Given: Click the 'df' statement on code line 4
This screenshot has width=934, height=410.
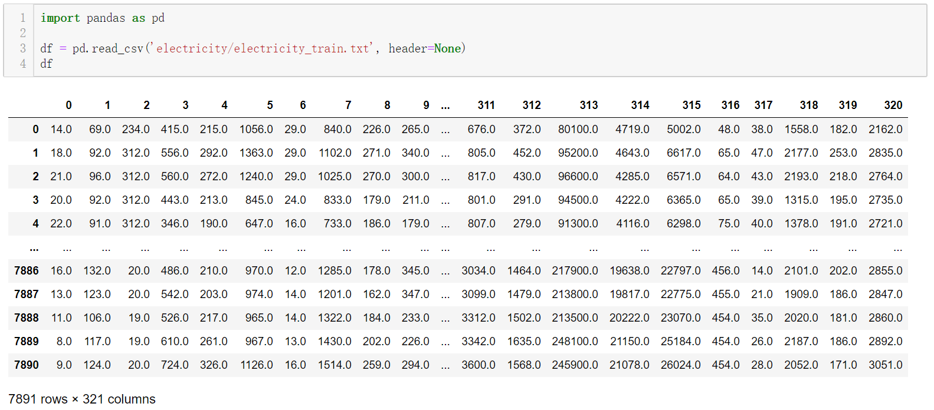Looking at the screenshot, I should [47, 64].
